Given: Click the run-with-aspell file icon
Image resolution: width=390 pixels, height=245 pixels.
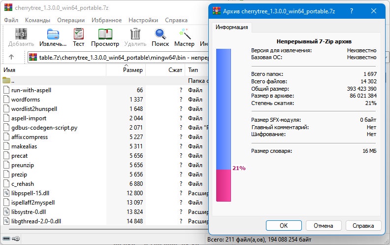Looking at the screenshot, I should point(6,90).
